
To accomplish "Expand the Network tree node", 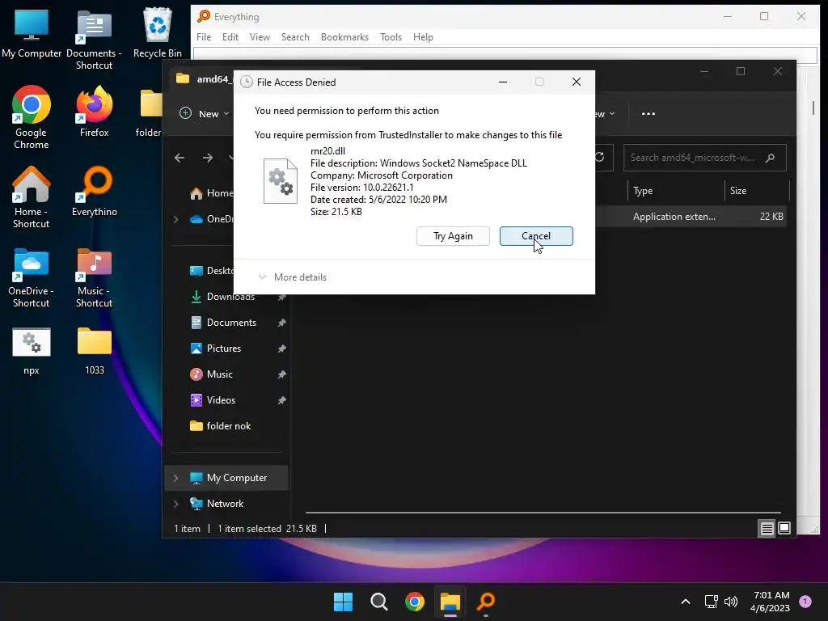I will [176, 504].
